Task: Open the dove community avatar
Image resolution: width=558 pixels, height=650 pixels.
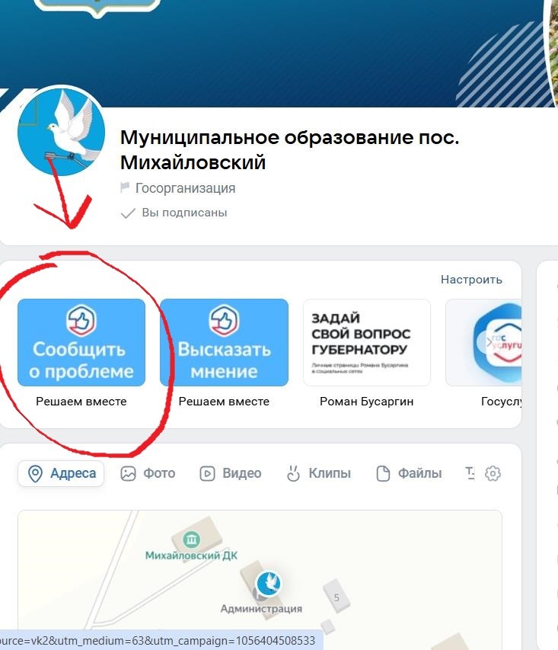Action: click(62, 132)
